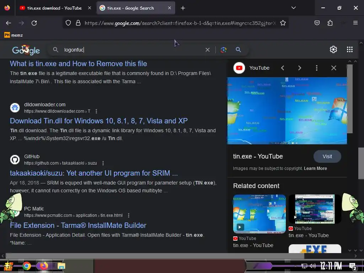The height and width of the screenshot is (273, 364).
Task: Open 'Download Tin.dll for Windows' result
Action: (x=99, y=121)
